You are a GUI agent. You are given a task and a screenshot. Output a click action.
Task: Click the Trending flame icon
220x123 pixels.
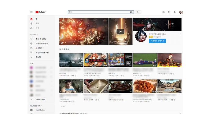pos(31,23)
